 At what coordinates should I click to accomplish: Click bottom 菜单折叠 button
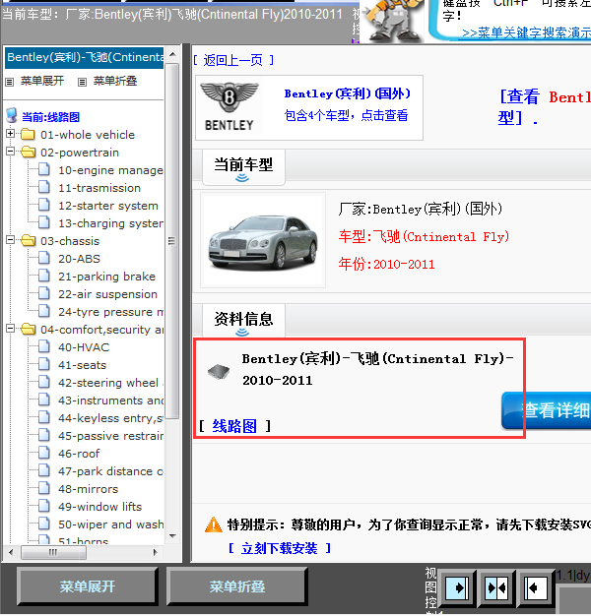tap(236, 586)
